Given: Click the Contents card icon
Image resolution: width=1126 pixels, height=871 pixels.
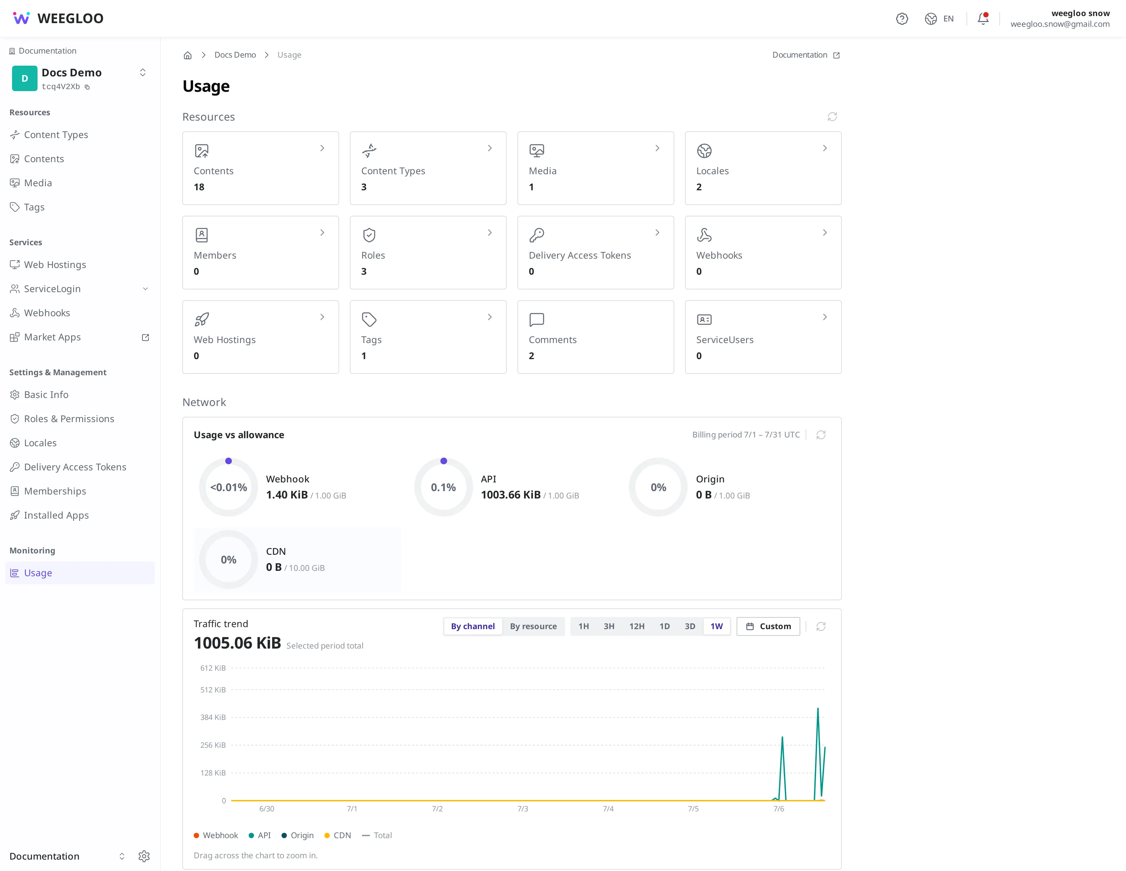Looking at the screenshot, I should coord(202,151).
